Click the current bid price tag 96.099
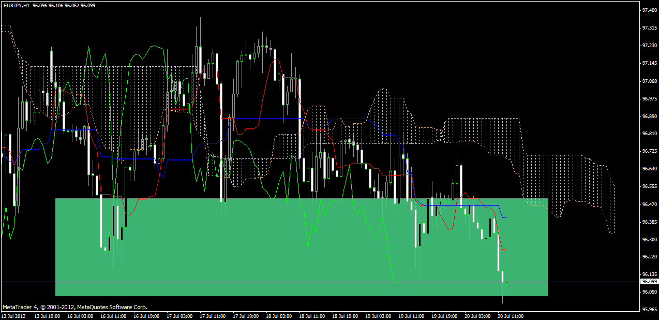 (649, 282)
